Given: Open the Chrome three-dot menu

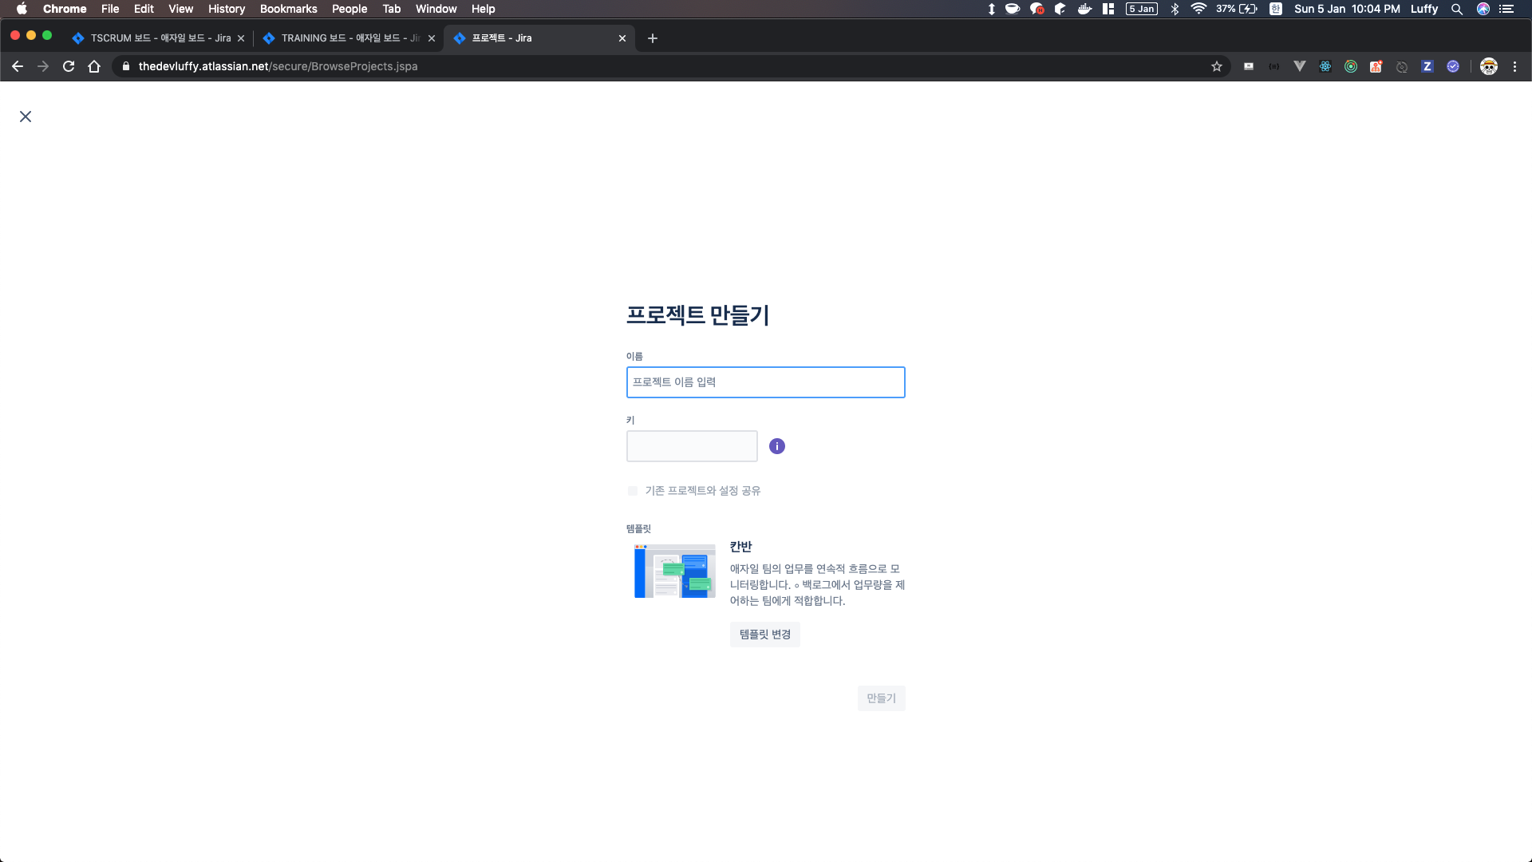Looking at the screenshot, I should click(1514, 66).
